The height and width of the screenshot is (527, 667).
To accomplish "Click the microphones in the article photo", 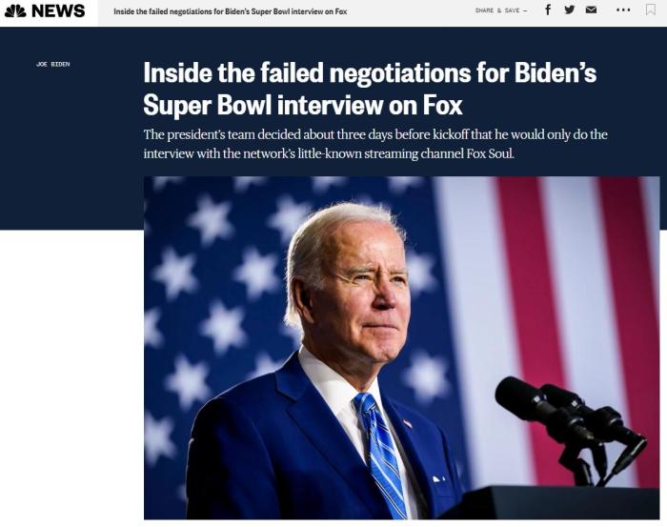I will pos(570,415).
